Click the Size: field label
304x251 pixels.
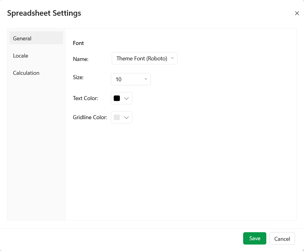click(78, 77)
